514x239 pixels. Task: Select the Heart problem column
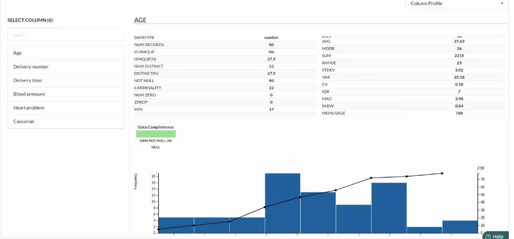(66, 108)
